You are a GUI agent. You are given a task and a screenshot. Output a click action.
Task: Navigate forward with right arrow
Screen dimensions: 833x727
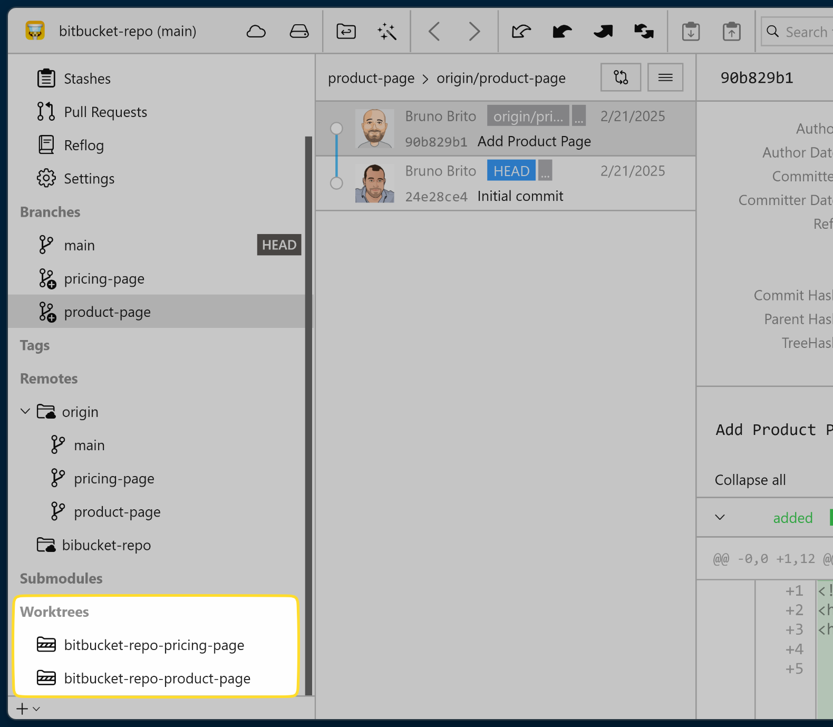474,32
